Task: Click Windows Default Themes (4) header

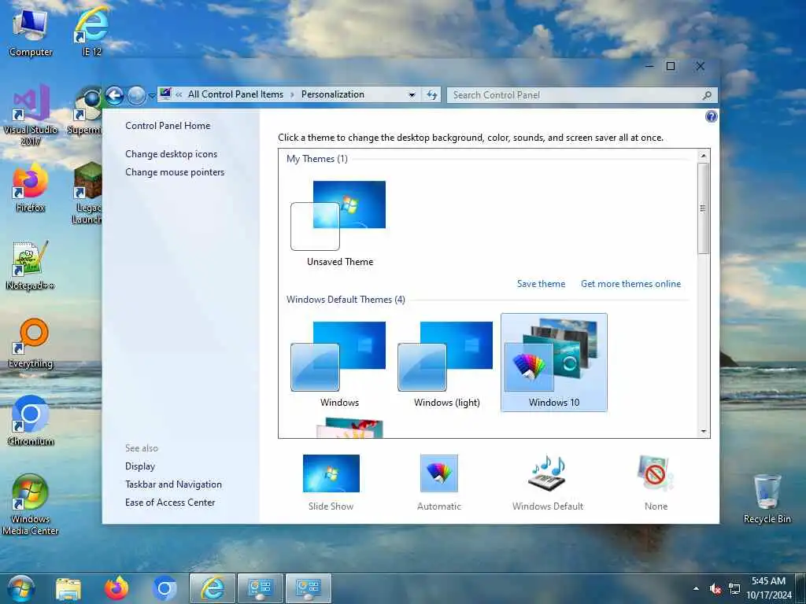Action: tap(346, 300)
